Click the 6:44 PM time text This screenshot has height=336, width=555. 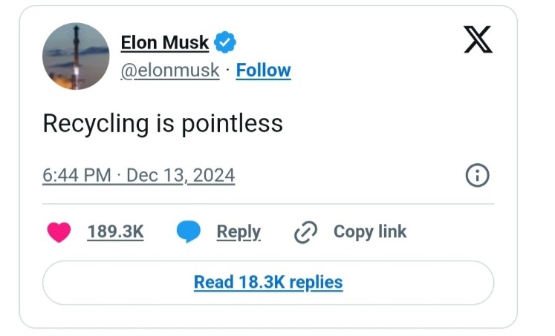77,176
